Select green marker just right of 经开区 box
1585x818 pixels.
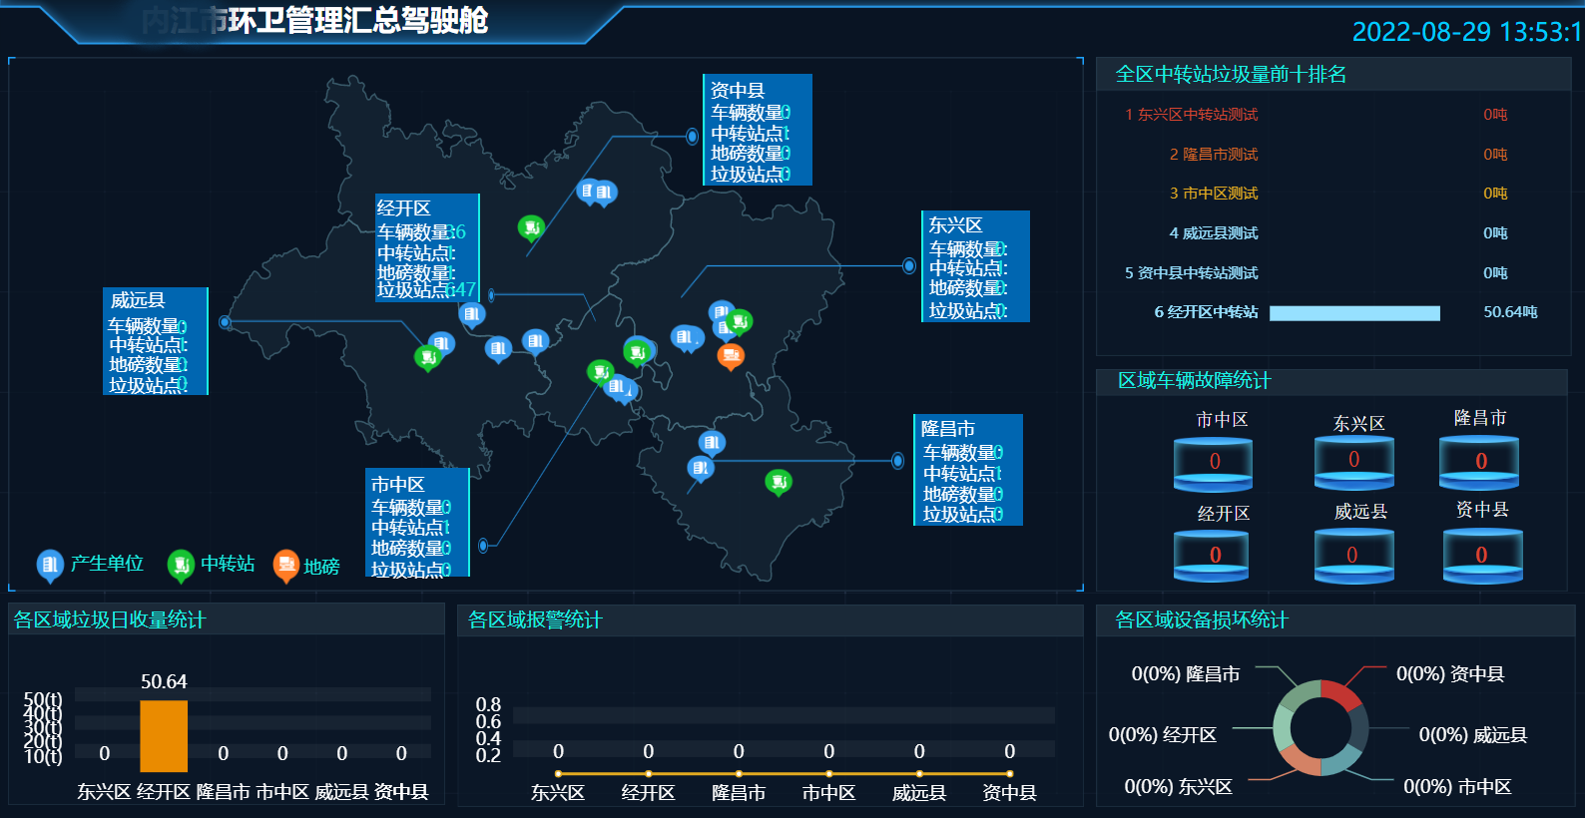coord(531,227)
